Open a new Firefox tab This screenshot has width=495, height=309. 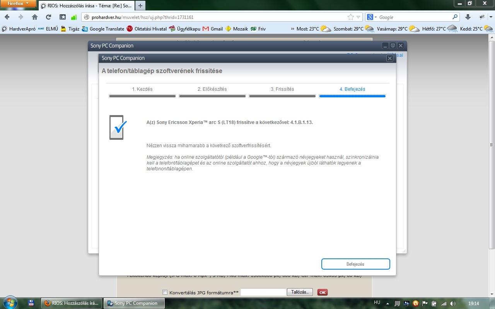point(140,6)
